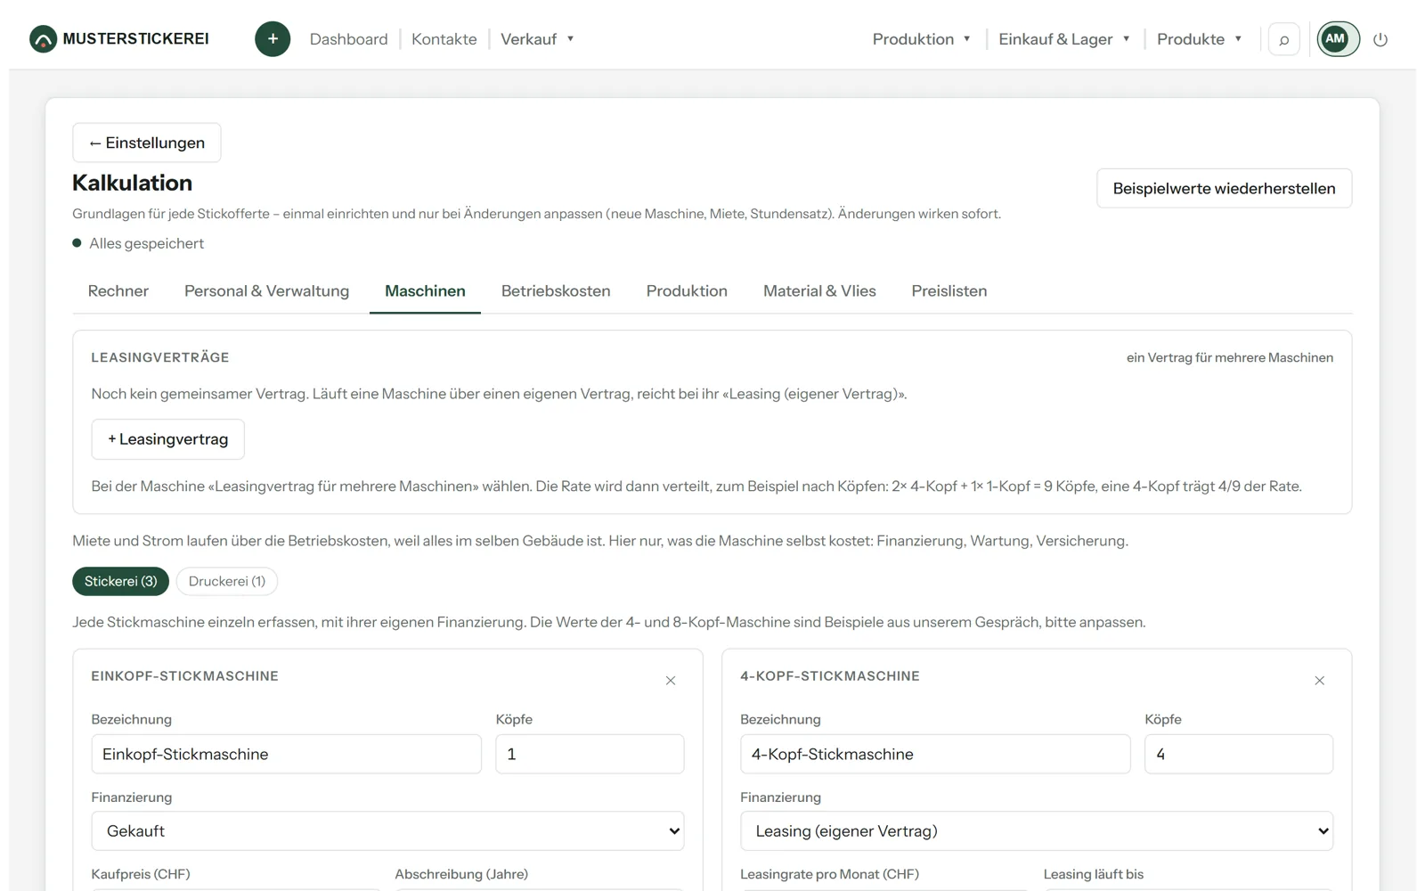
Task: Click the 'Alles gespeichert' status text
Action: click(146, 243)
